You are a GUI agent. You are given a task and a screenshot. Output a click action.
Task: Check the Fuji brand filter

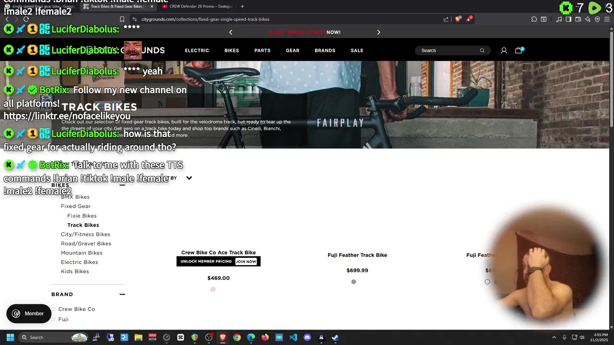[x=53, y=319]
